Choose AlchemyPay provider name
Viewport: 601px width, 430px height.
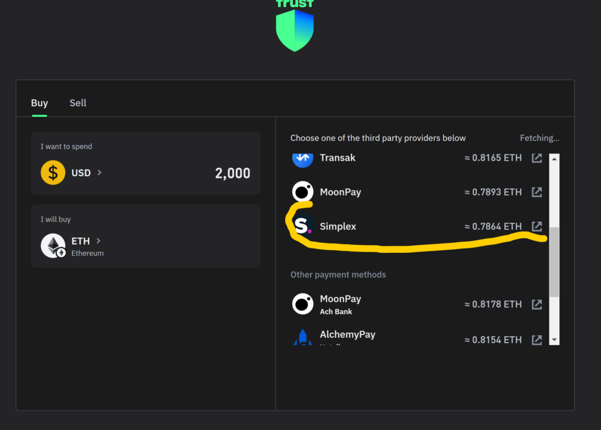[347, 334]
